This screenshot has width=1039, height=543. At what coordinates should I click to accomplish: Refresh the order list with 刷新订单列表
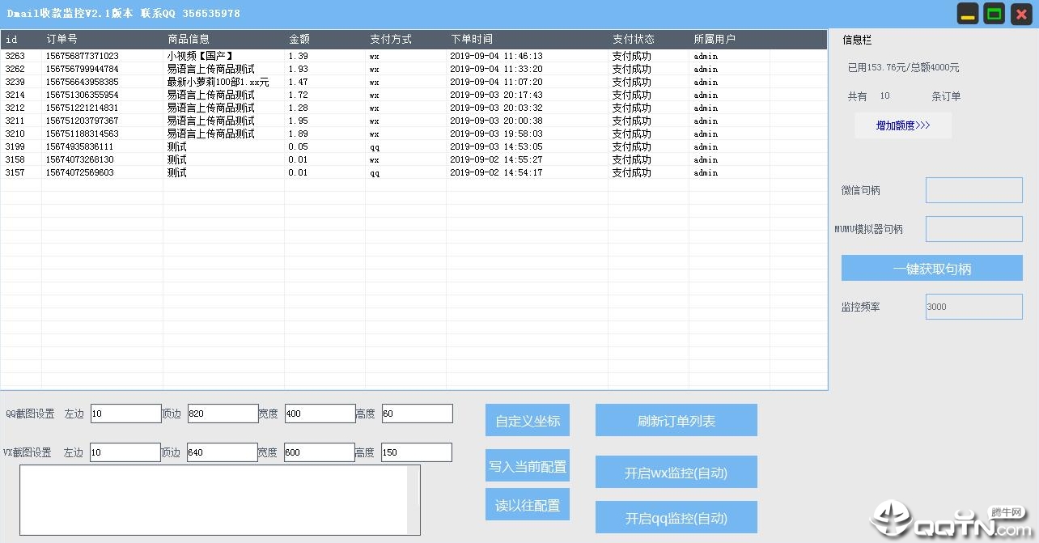click(x=676, y=421)
